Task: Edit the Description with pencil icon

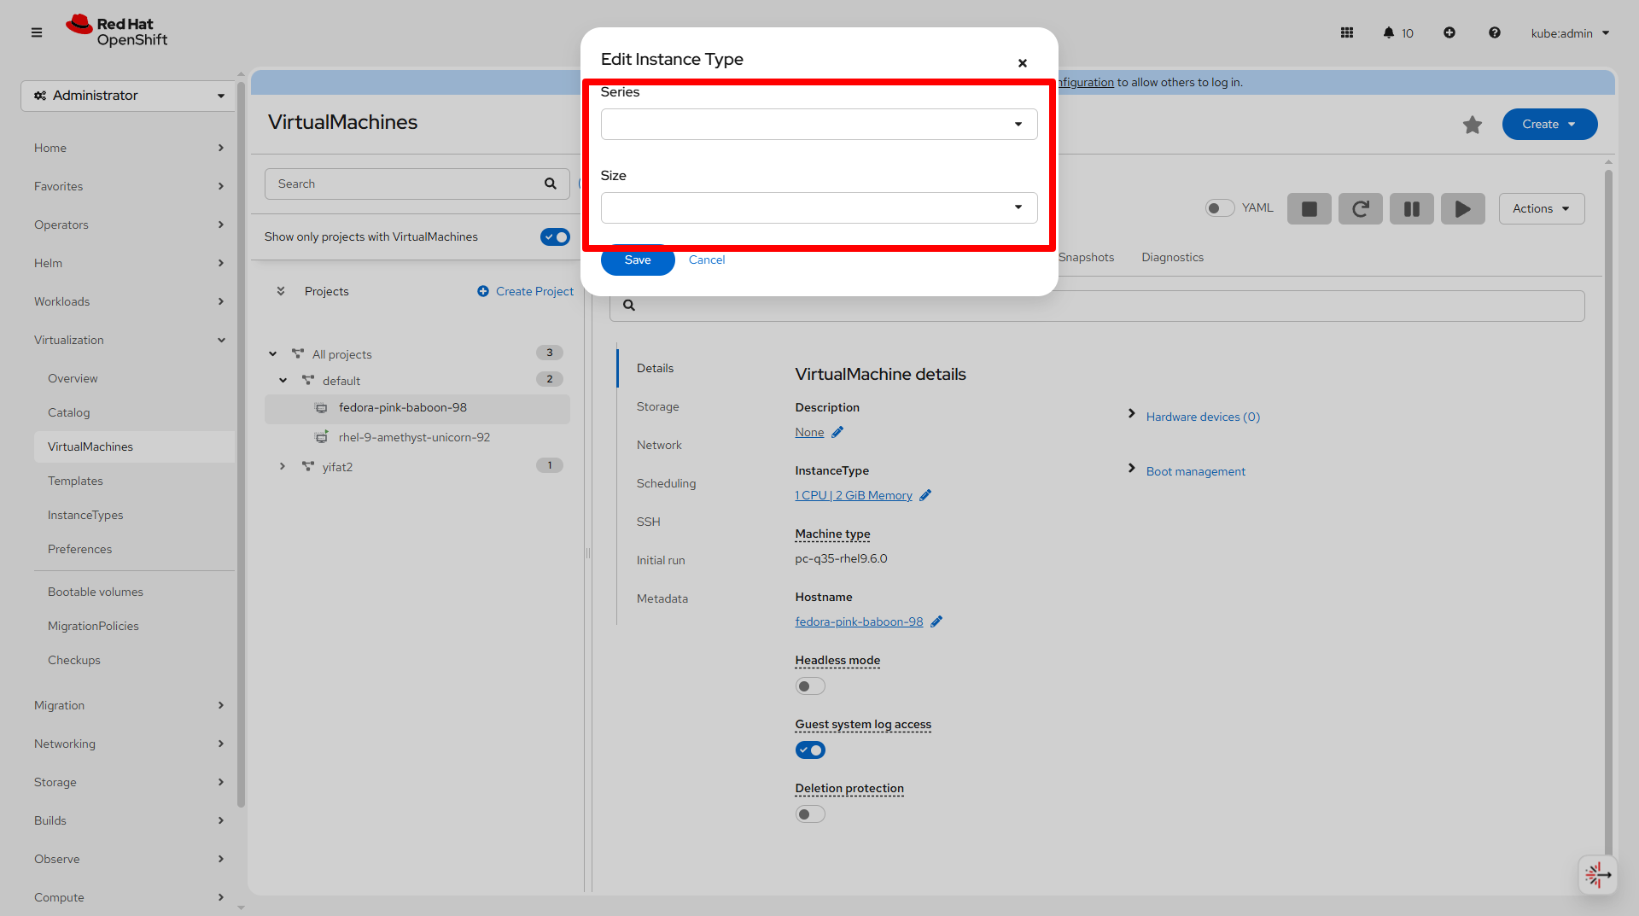Action: point(837,432)
